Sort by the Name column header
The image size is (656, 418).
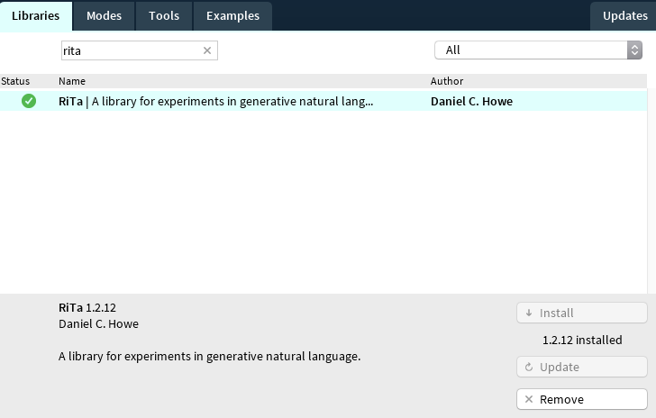[72, 81]
